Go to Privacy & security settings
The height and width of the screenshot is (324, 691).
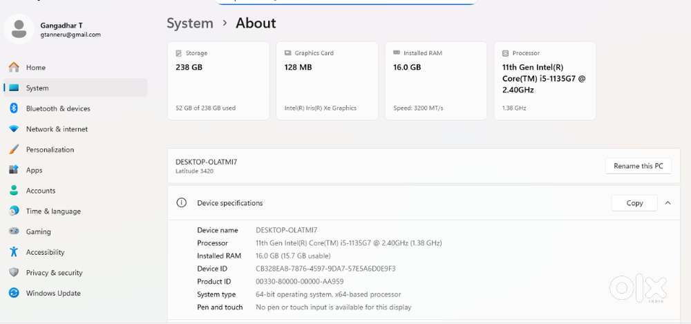point(75,272)
